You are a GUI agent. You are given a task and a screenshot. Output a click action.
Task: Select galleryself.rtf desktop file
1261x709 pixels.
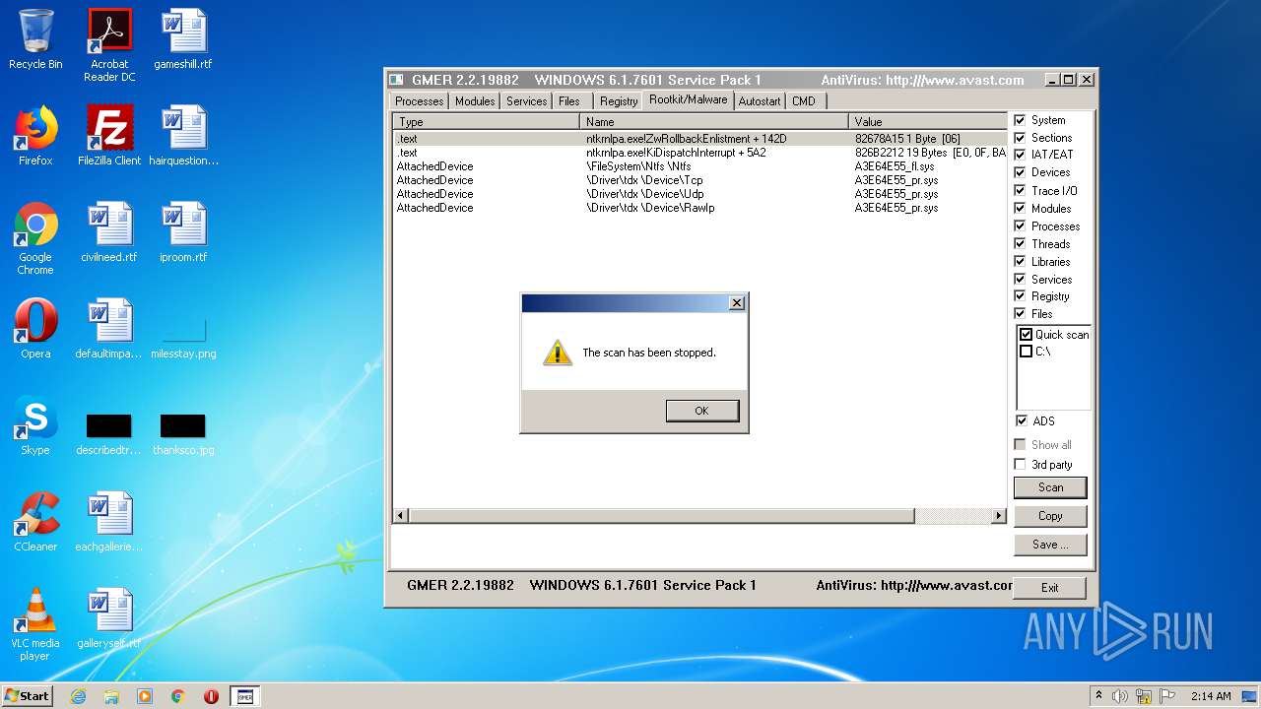109,618
